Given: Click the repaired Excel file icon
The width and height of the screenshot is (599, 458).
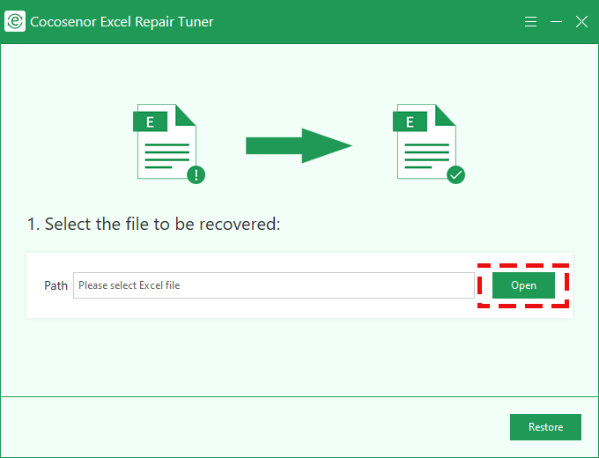Looking at the screenshot, I should pyautogui.click(x=429, y=144).
